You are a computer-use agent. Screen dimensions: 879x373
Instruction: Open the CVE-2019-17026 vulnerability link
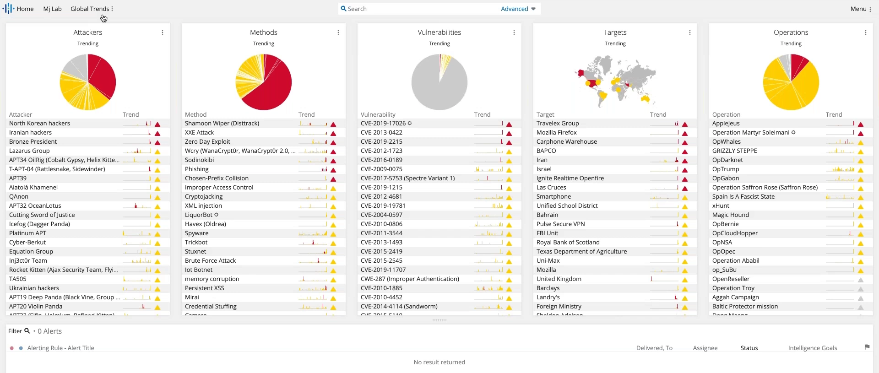(383, 124)
